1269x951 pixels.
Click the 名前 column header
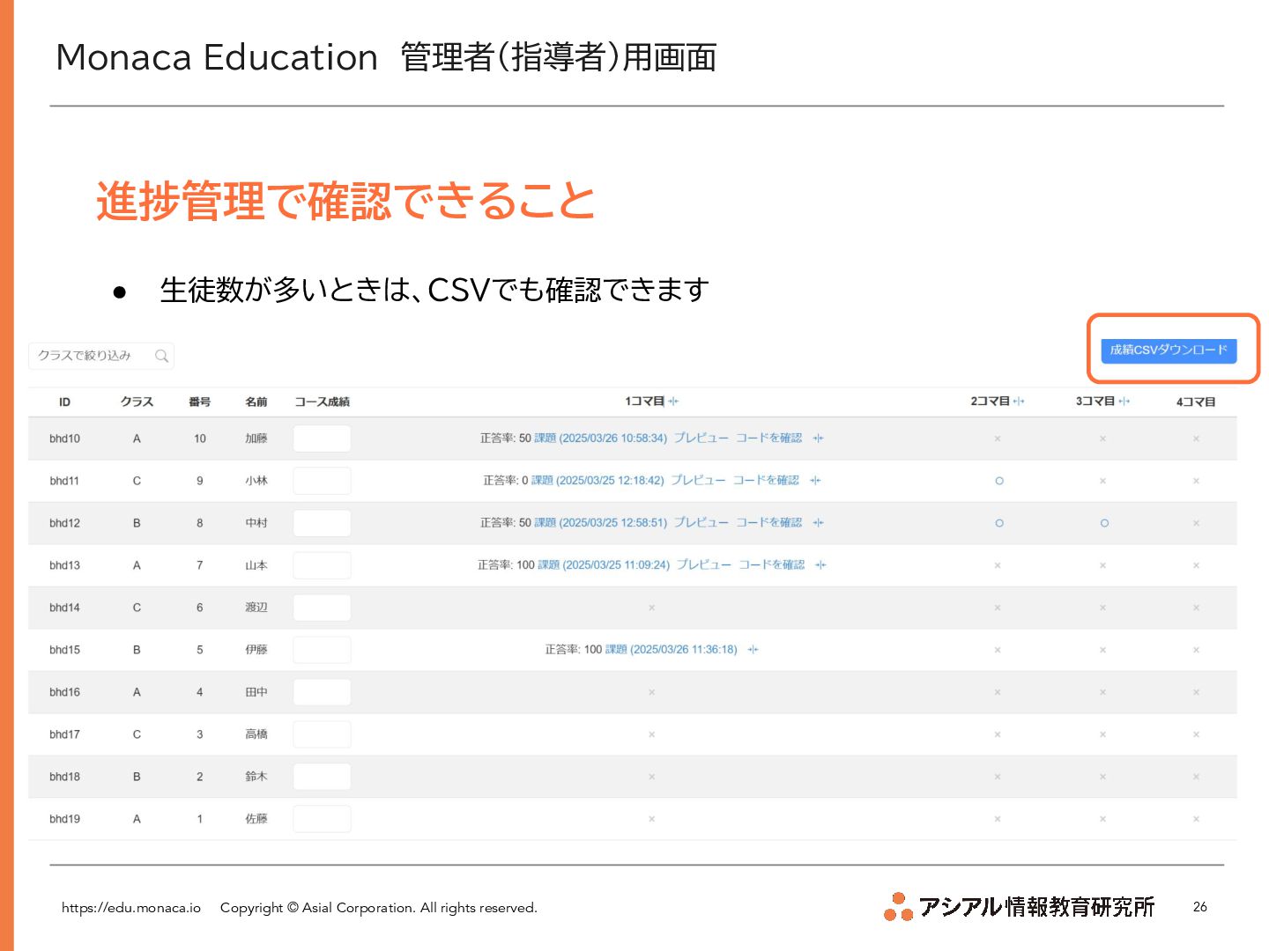256,402
